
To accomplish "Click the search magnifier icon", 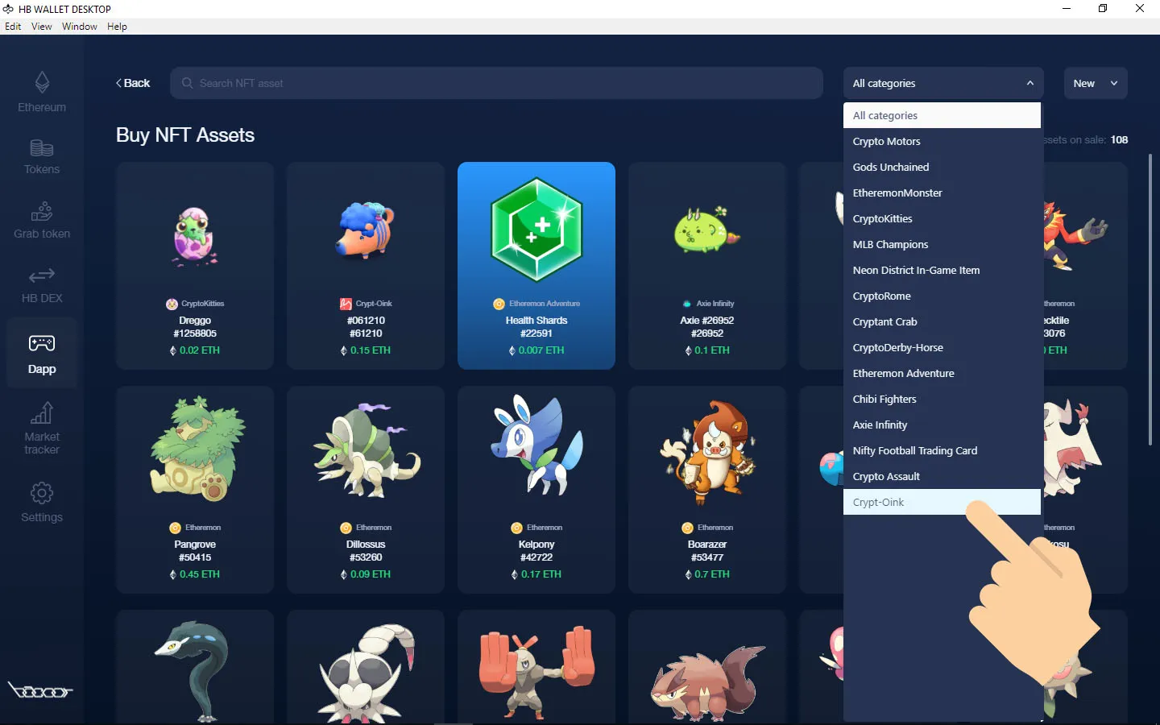I will click(x=187, y=83).
